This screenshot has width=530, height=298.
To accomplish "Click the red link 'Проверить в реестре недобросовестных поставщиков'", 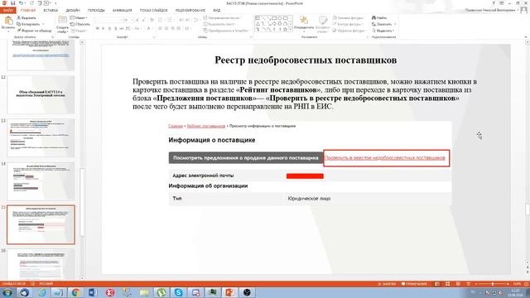I will pyautogui.click(x=384, y=158).
